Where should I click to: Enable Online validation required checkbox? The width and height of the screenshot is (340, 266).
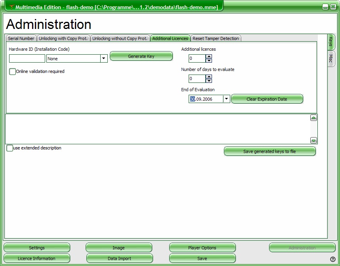(x=12, y=72)
